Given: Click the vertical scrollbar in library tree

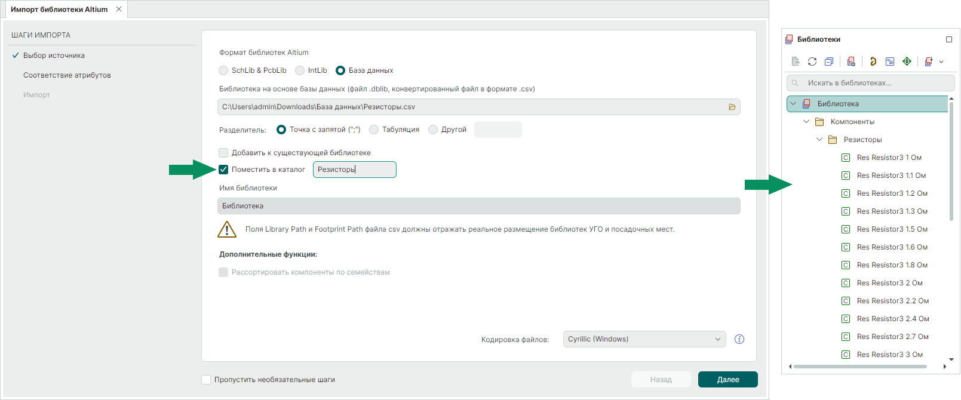Looking at the screenshot, I should tap(951, 161).
